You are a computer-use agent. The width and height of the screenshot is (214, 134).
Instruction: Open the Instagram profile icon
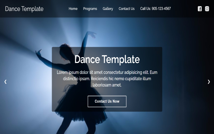(207, 9)
